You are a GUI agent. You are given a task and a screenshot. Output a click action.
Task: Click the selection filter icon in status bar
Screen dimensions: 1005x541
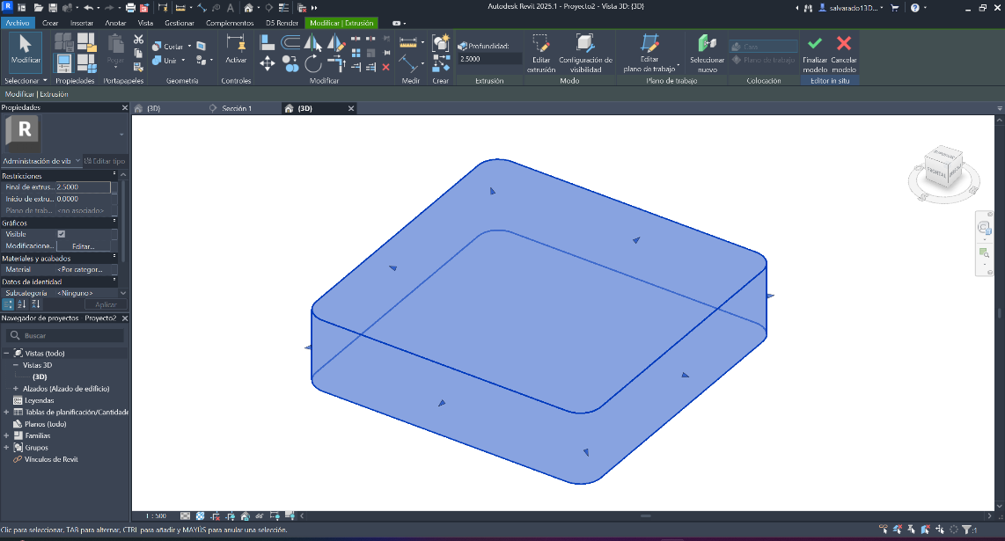click(968, 530)
